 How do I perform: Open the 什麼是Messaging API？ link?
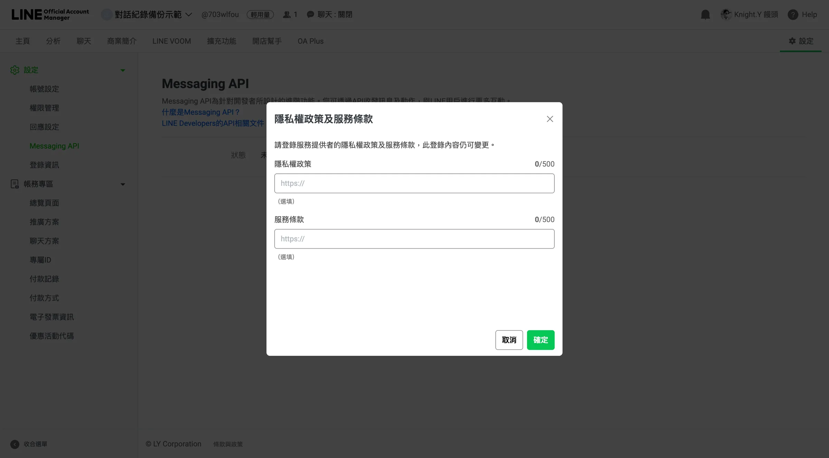click(x=201, y=112)
